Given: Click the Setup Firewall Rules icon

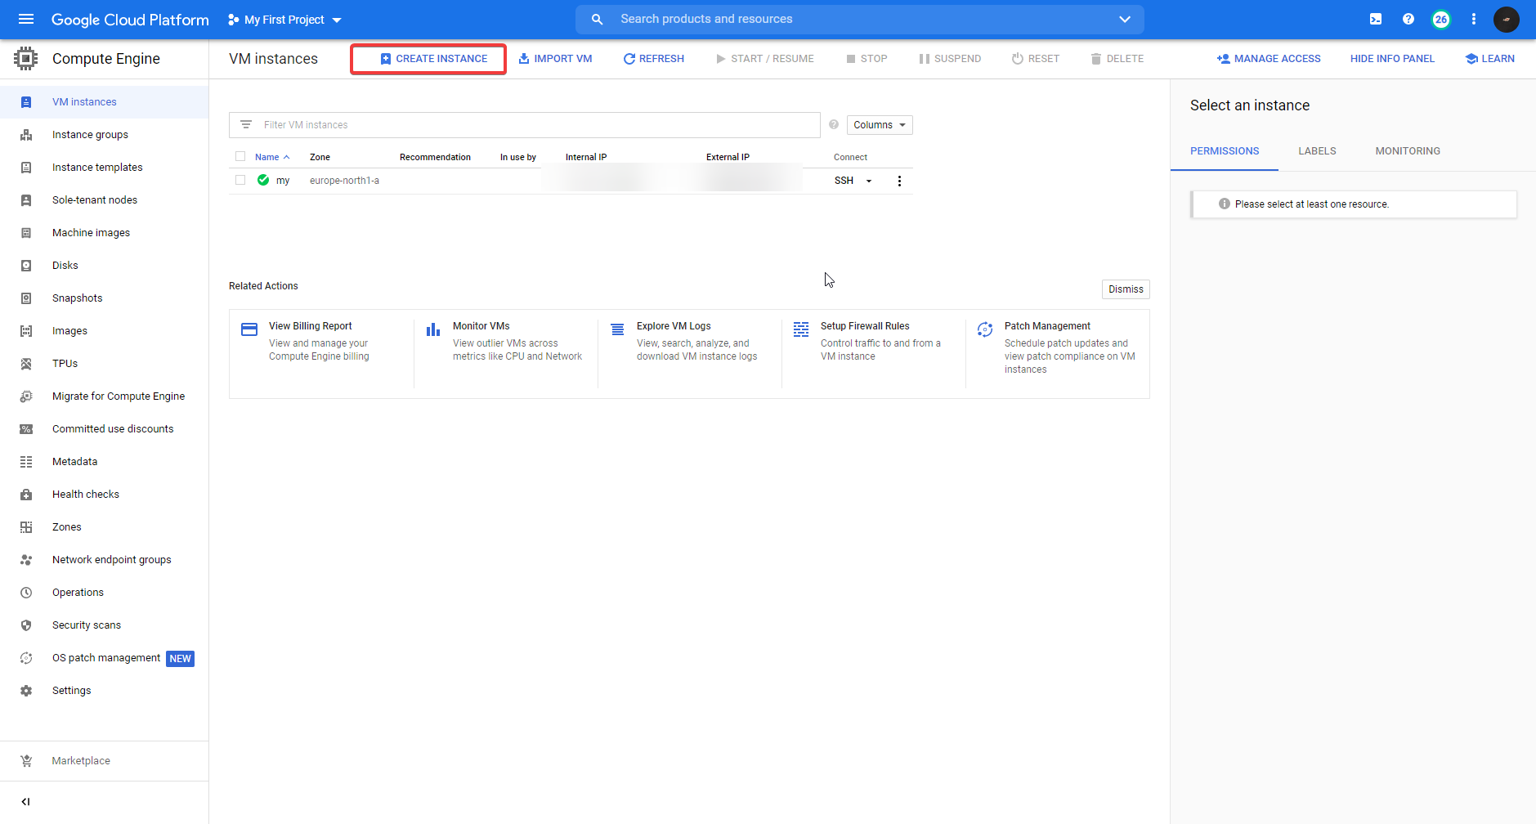Looking at the screenshot, I should click(x=801, y=329).
